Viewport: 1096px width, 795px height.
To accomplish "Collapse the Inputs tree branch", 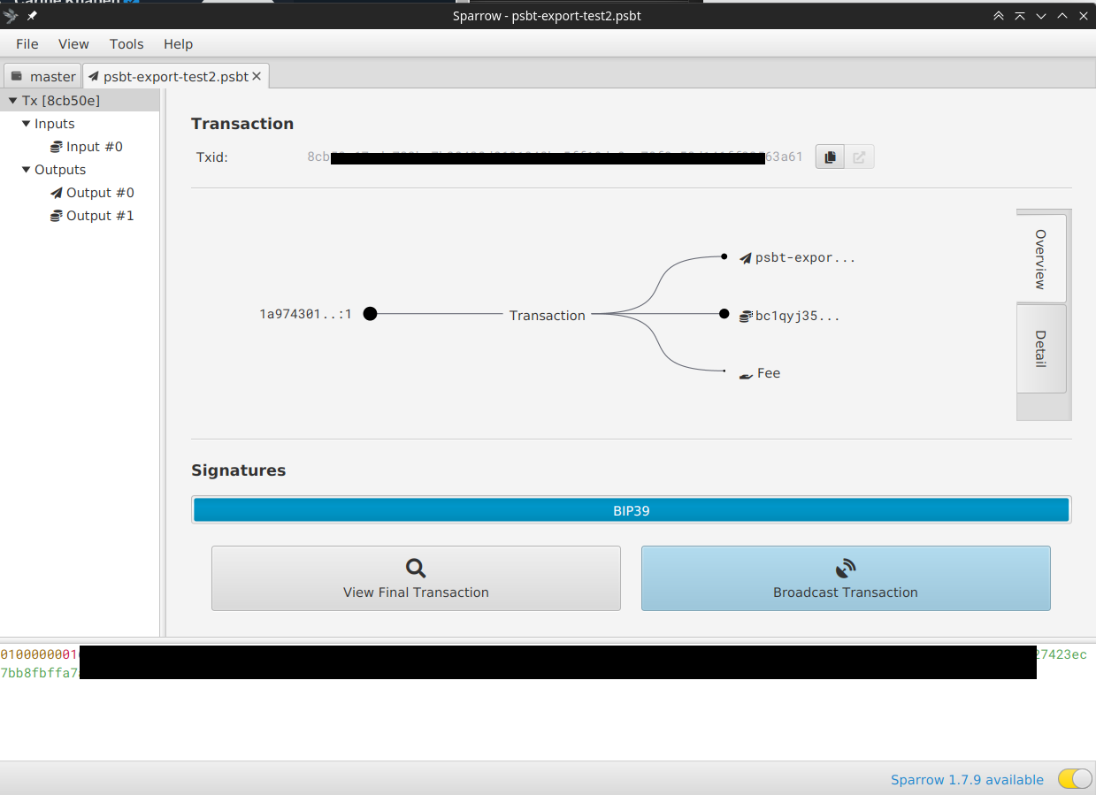I will pos(27,123).
